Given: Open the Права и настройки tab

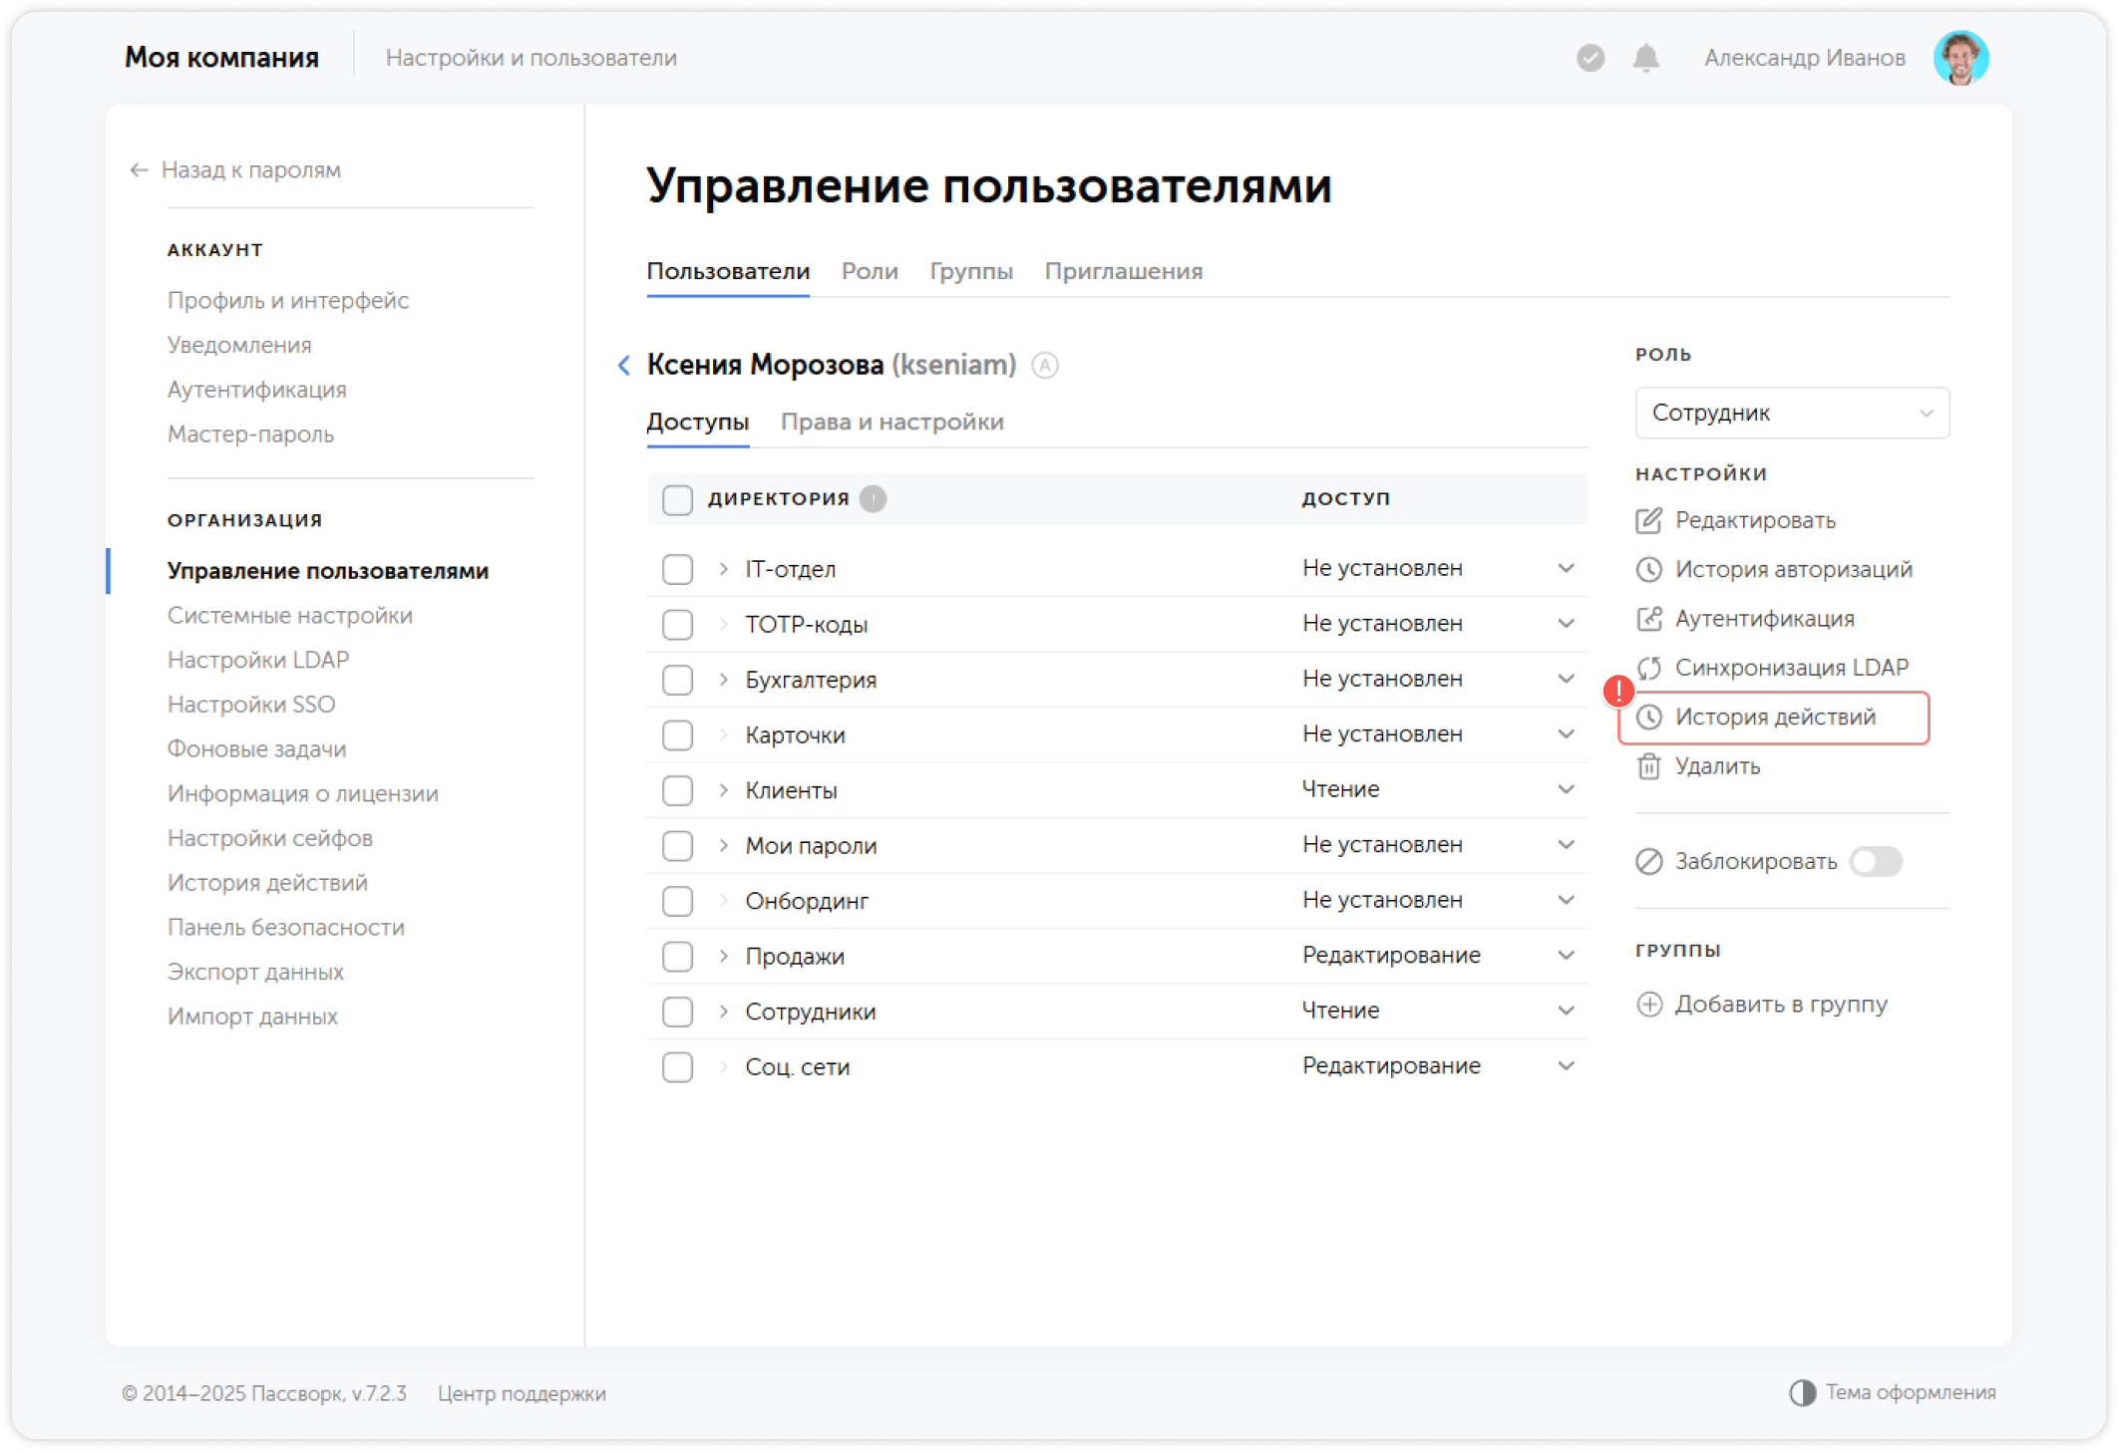Looking at the screenshot, I should click(893, 421).
